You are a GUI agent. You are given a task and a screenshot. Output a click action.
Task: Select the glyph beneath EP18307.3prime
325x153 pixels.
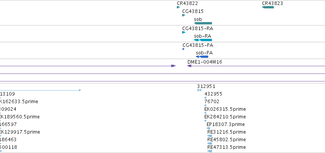tap(208, 128)
